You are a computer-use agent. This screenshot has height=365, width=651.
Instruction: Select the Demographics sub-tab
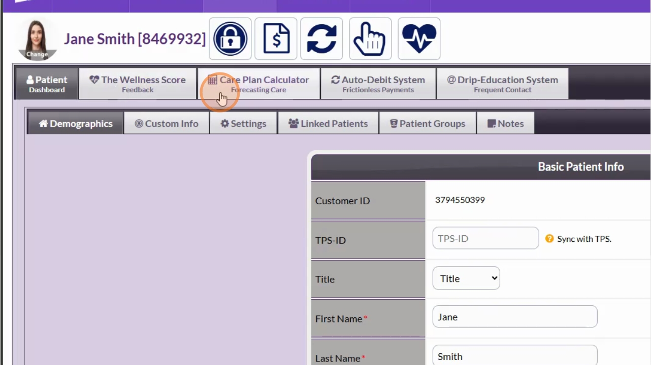coord(76,123)
